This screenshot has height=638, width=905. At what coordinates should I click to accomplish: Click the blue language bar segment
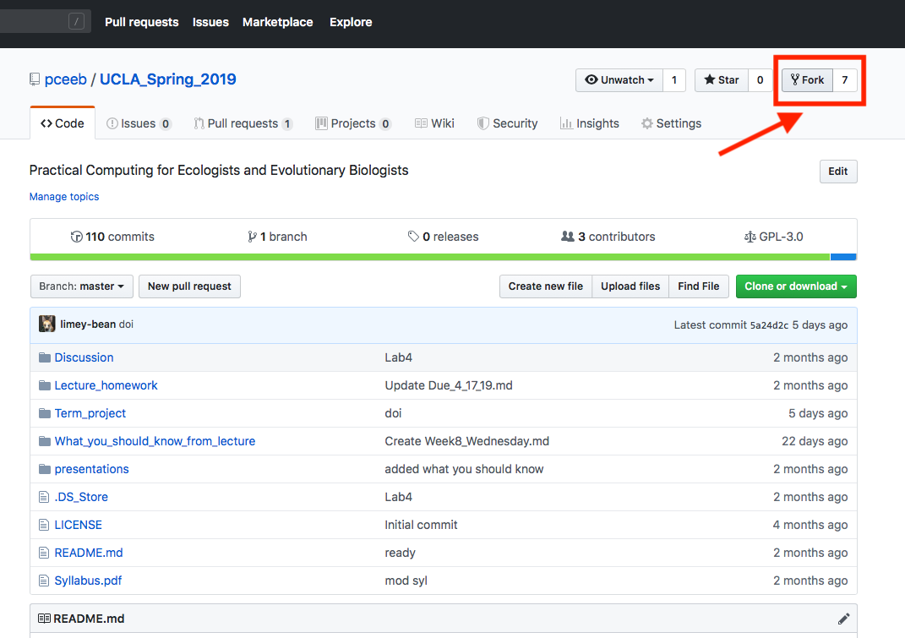843,257
